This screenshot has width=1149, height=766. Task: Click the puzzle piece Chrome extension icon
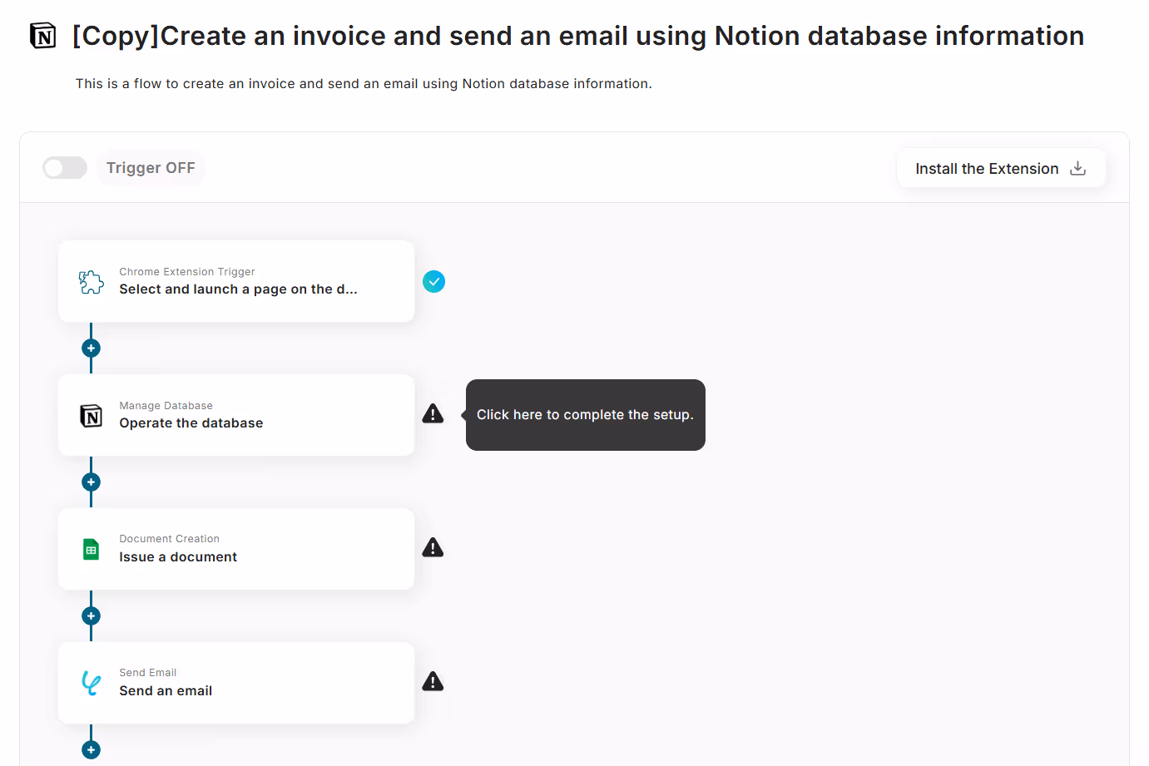pos(92,282)
